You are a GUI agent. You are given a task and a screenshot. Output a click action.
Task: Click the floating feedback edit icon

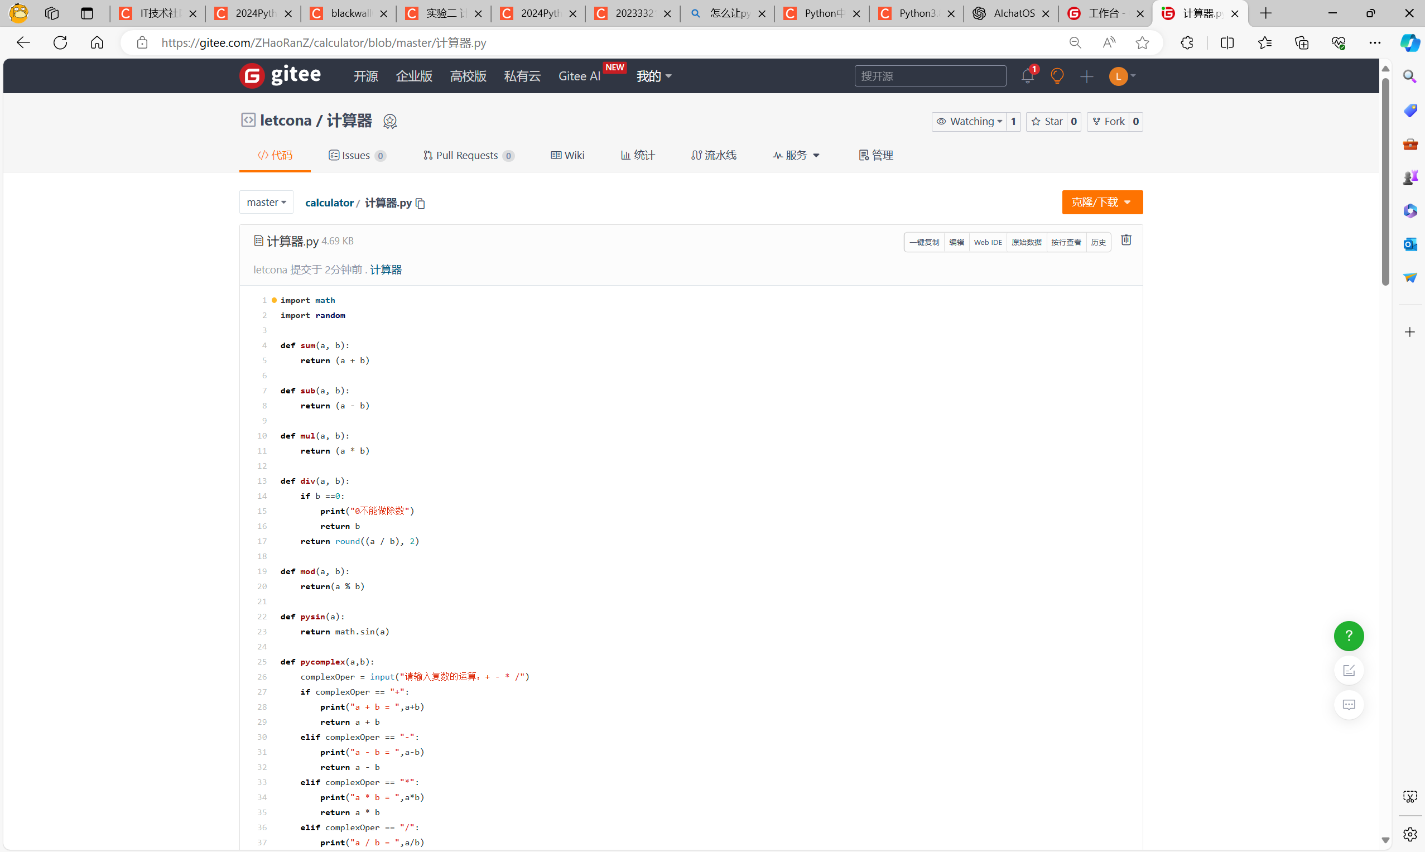[x=1349, y=670]
